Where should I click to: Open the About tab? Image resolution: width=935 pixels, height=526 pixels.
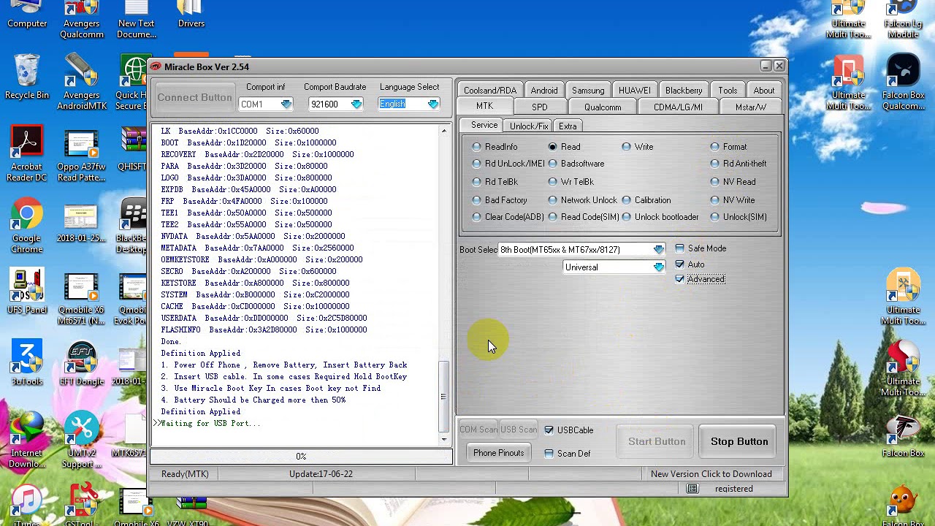[x=764, y=91]
